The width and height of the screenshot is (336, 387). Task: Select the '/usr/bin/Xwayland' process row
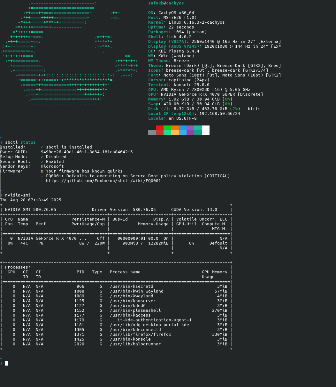(116, 296)
